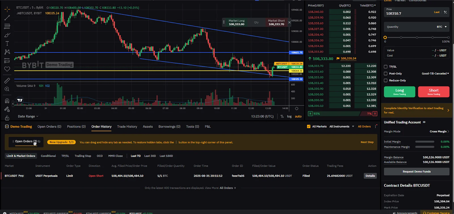Viewport: 454px width, 214px height.
Task: Click the Qty field in quick order panel
Action: (x=256, y=22)
